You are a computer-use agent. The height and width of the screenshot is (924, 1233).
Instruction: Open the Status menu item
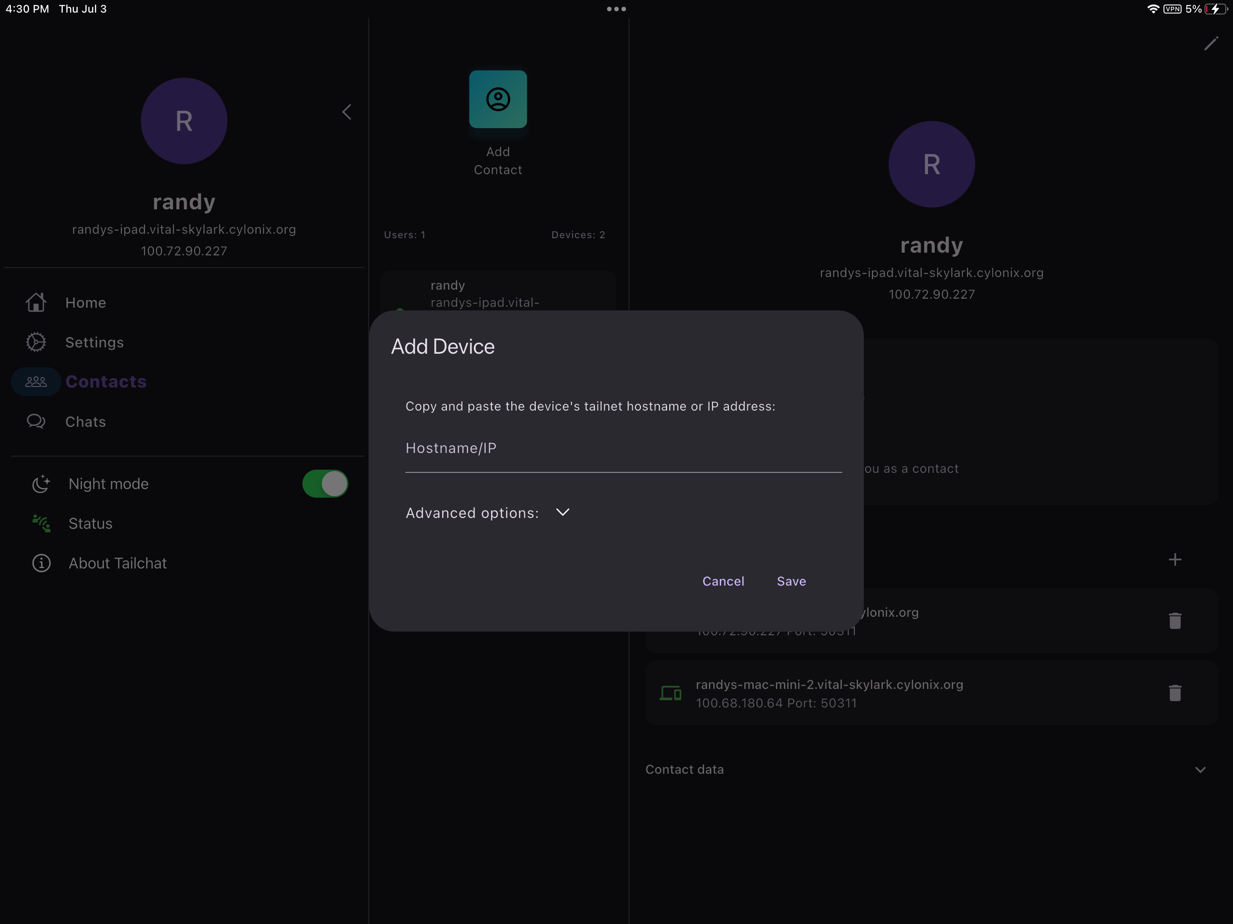point(184,524)
